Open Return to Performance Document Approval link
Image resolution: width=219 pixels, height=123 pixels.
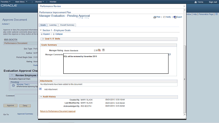[58, 111]
